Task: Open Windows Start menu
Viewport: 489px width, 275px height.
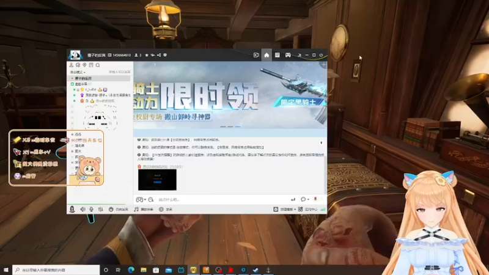Action: (x=6, y=269)
